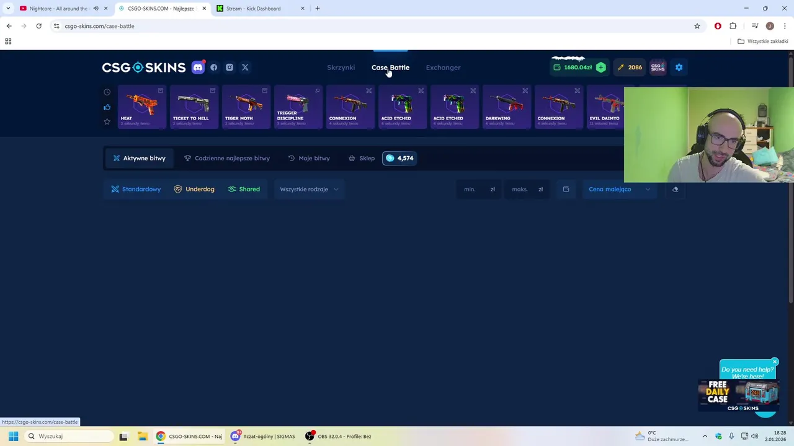Open Windows Start menu
Viewport: 794px width, 446px height.
(x=13, y=436)
